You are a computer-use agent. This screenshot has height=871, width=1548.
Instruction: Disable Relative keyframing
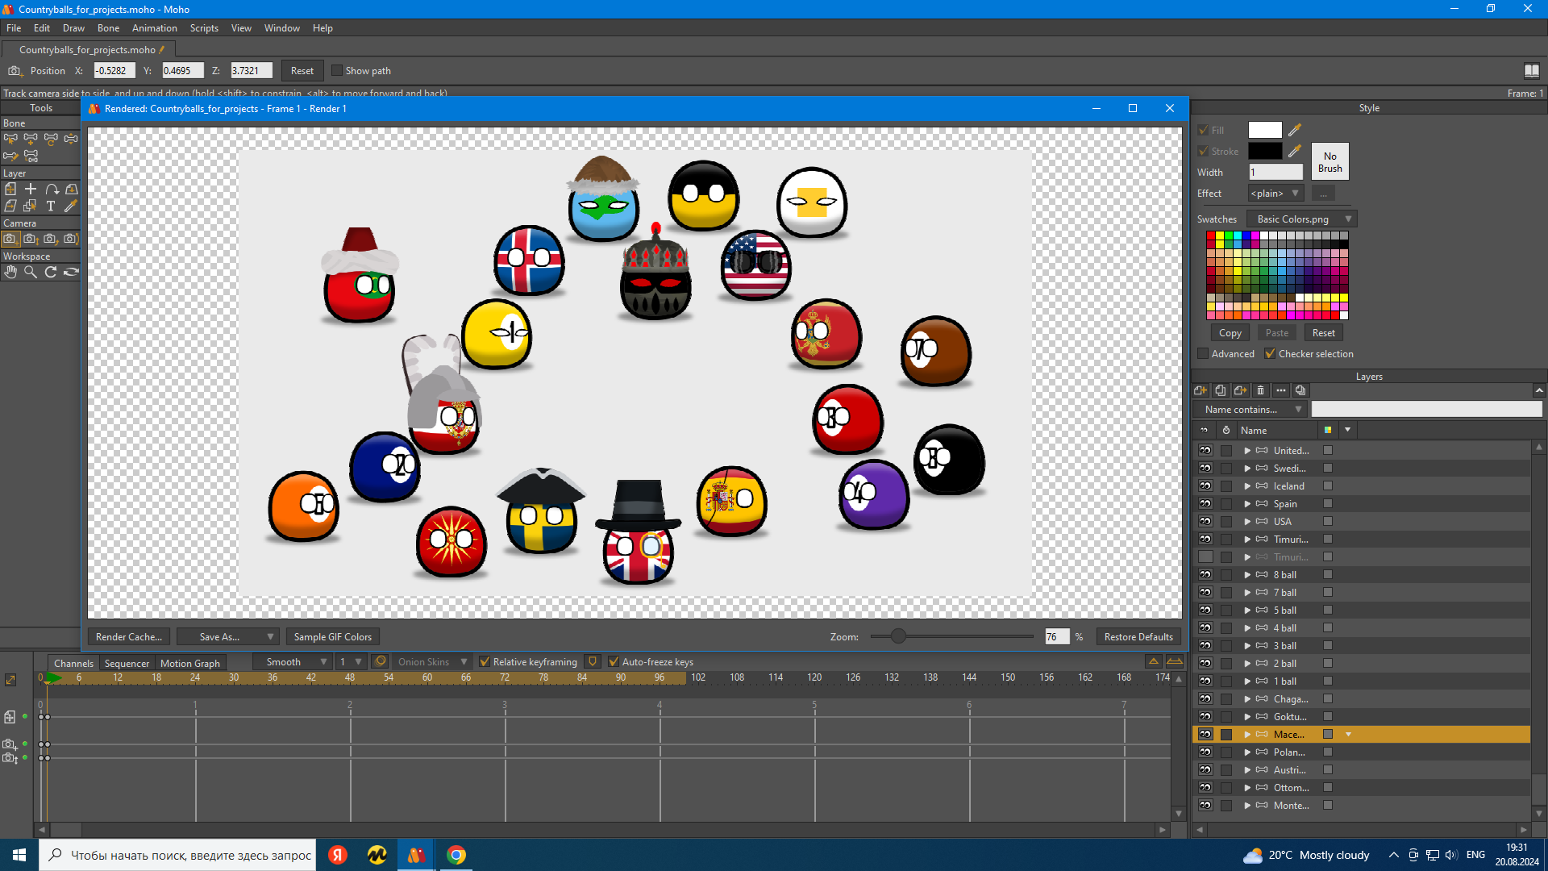point(485,661)
